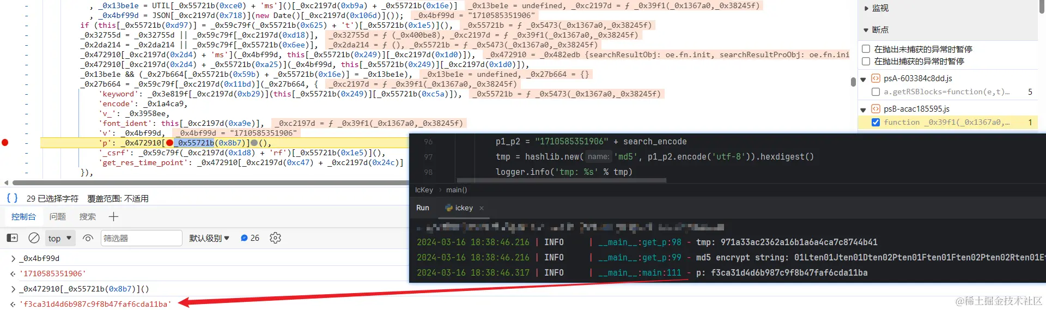Click the 覆盖范围: 不适用 coverage status

click(x=118, y=198)
